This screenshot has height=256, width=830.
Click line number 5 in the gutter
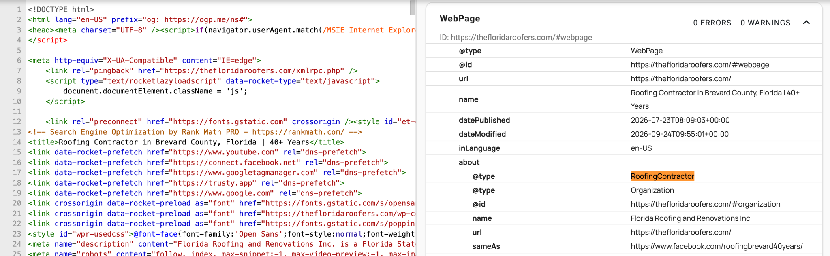pyautogui.click(x=19, y=50)
